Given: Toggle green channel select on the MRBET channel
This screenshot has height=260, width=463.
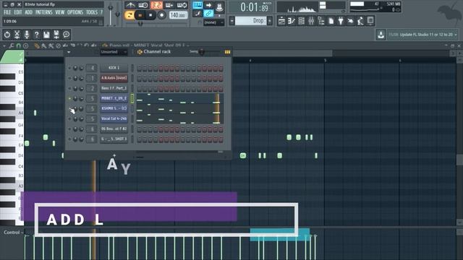Looking at the screenshot, I should point(132,98).
